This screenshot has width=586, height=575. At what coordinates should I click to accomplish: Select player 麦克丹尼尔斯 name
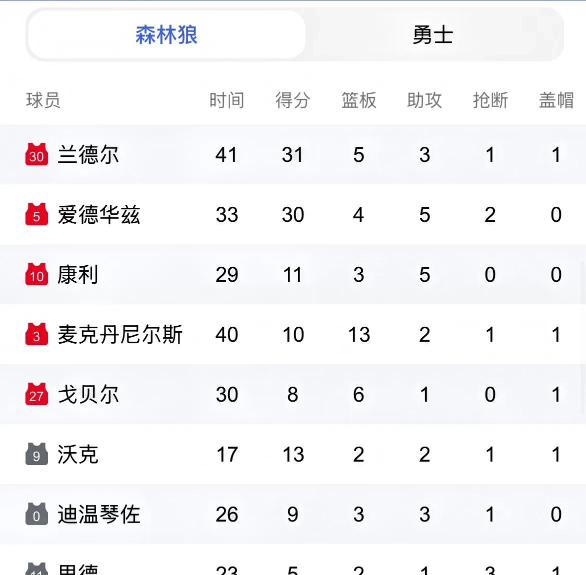[x=120, y=334]
